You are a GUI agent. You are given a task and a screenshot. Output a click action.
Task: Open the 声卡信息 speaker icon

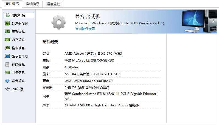coord(7,81)
